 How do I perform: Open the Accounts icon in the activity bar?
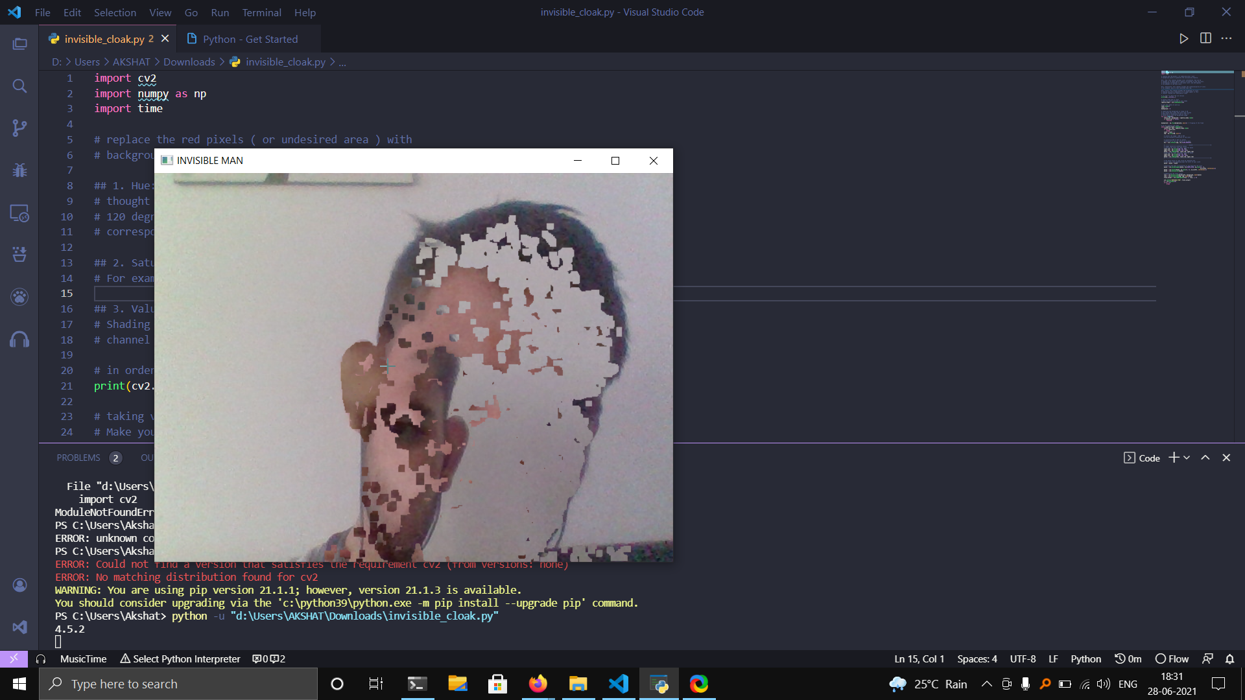click(x=19, y=585)
